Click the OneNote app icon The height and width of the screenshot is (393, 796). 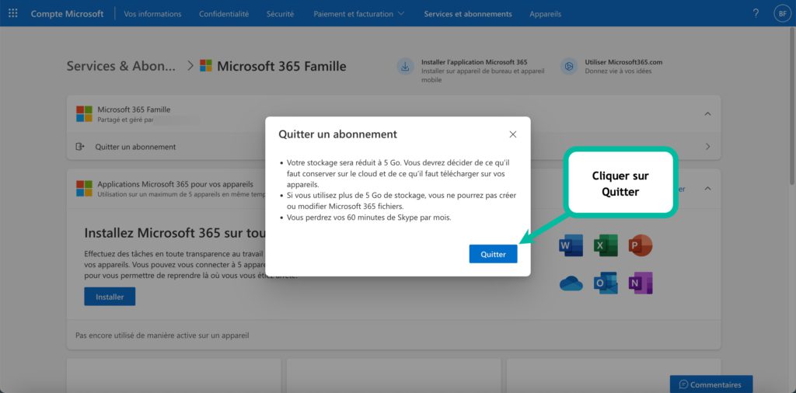click(x=641, y=283)
